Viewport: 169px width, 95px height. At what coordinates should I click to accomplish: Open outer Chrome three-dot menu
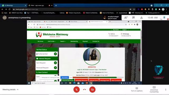point(167,9)
